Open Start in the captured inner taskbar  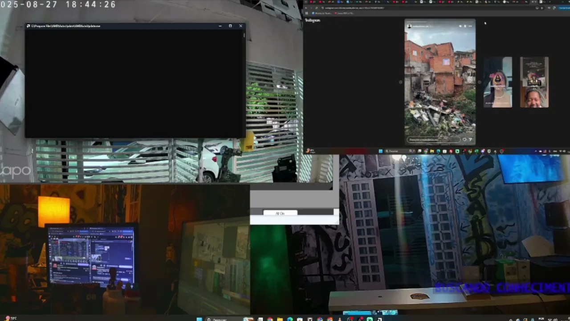coord(381,151)
